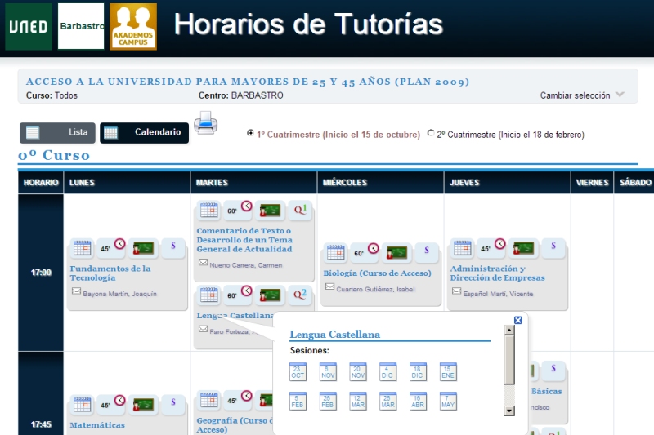Select 1º Cuatrimestre radio button

[x=251, y=133]
